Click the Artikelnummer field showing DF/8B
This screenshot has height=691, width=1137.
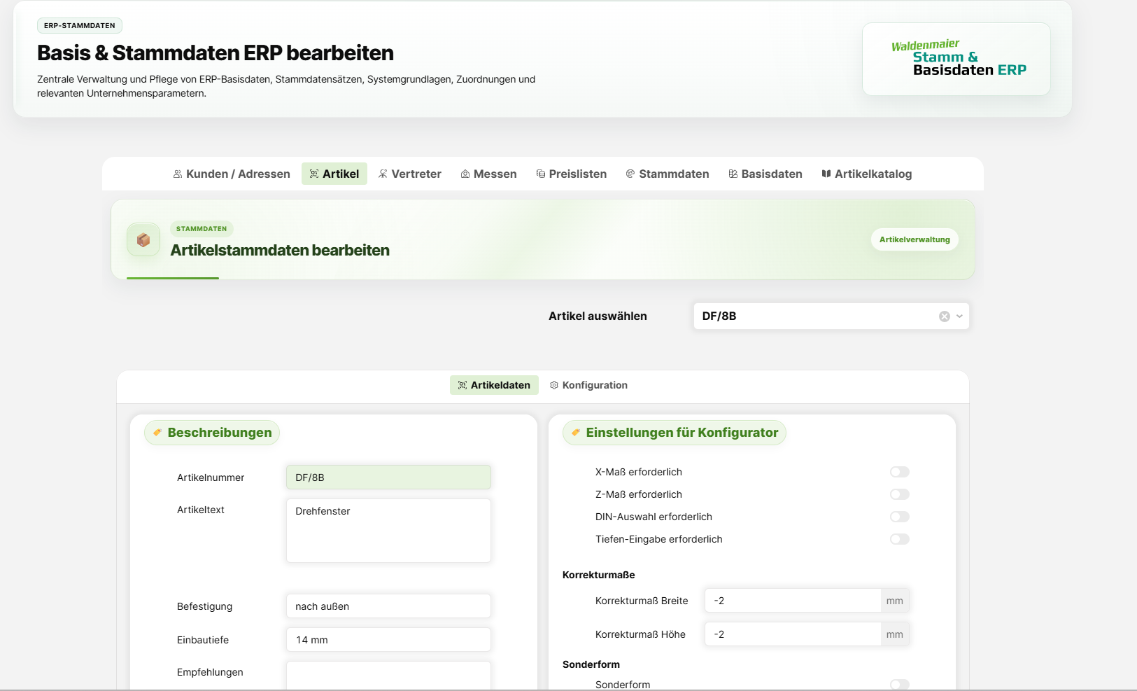coord(388,477)
